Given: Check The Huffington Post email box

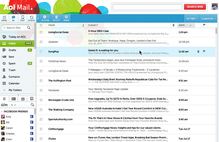Looking at the screenshot, I should [41, 81].
